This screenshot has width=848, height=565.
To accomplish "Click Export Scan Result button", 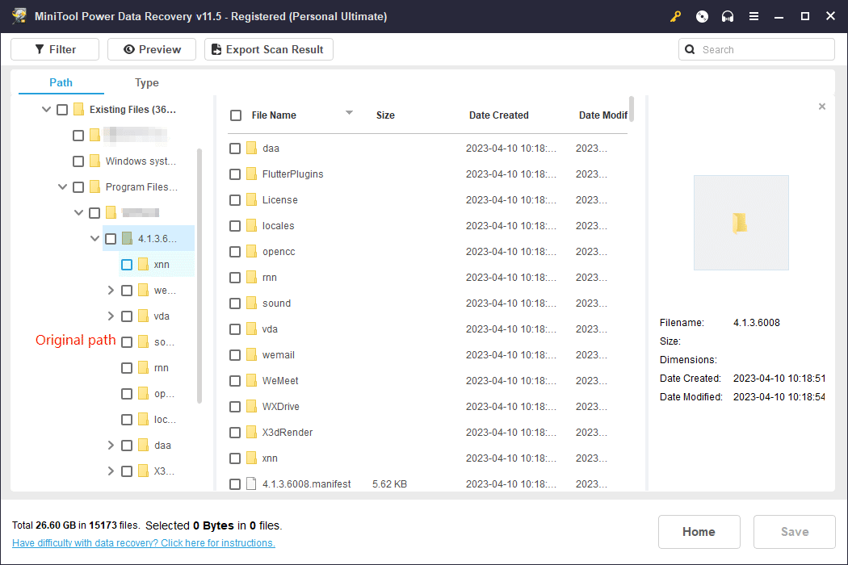I will tap(269, 49).
